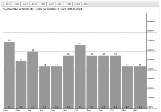Image resolution: width=161 pixels, height=112 pixels.
Task: Click the 0.7 average return value
Action: [x=104, y=107]
